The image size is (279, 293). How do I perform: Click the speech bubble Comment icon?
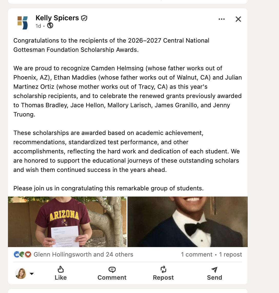(x=112, y=270)
